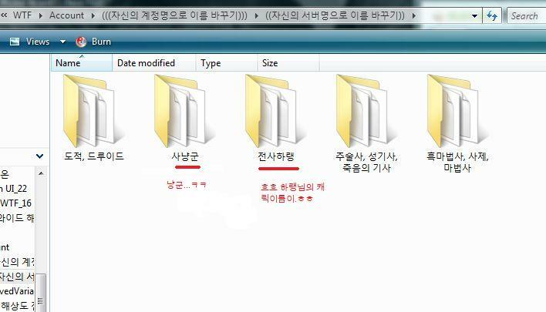Navigate to the WTF breadcrumb

coord(22,15)
